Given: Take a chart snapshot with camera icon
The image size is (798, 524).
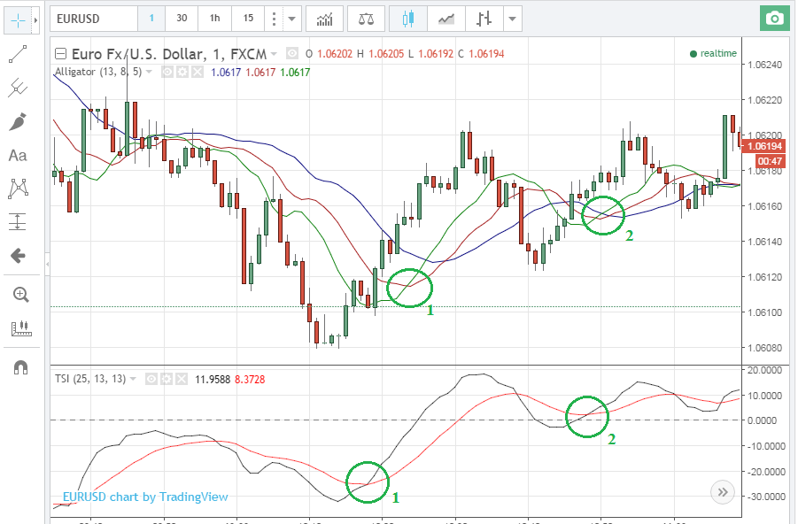Looking at the screenshot, I should coord(774,18).
